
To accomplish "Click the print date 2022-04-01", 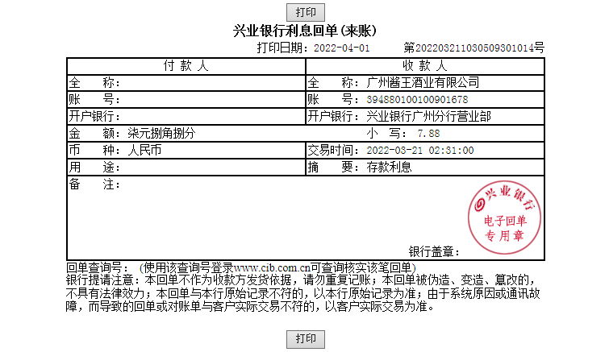I will click(341, 48).
